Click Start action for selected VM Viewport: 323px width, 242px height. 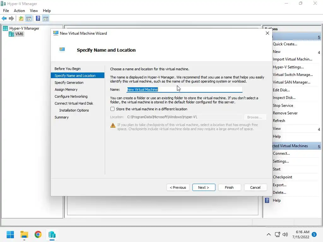coord(276,169)
